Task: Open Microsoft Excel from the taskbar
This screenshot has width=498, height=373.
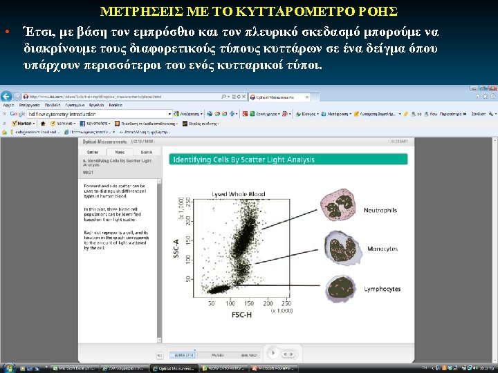Action: (x=75, y=368)
